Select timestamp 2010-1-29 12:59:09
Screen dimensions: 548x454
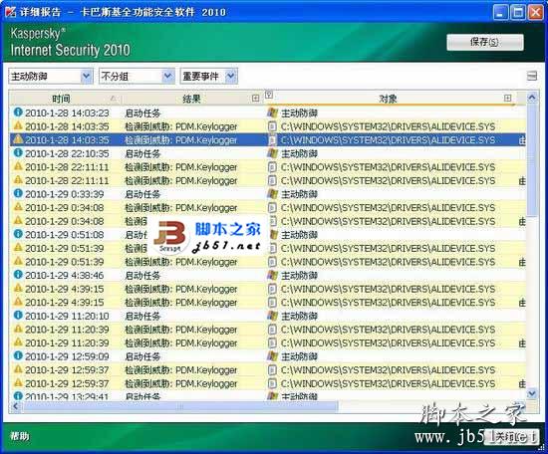tap(67, 356)
